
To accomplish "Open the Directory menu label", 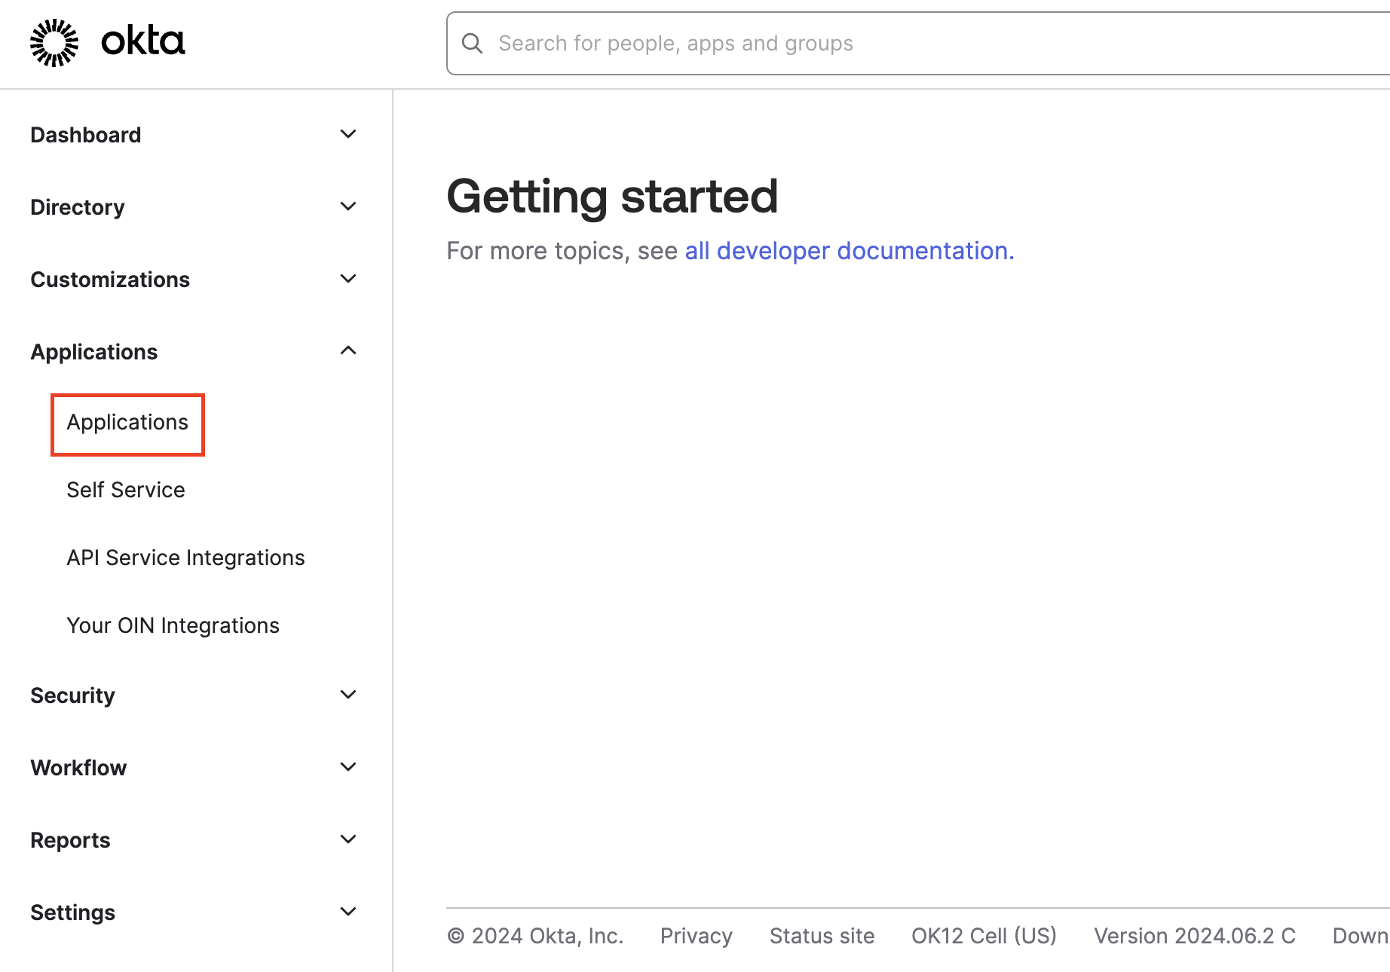I will tap(78, 207).
